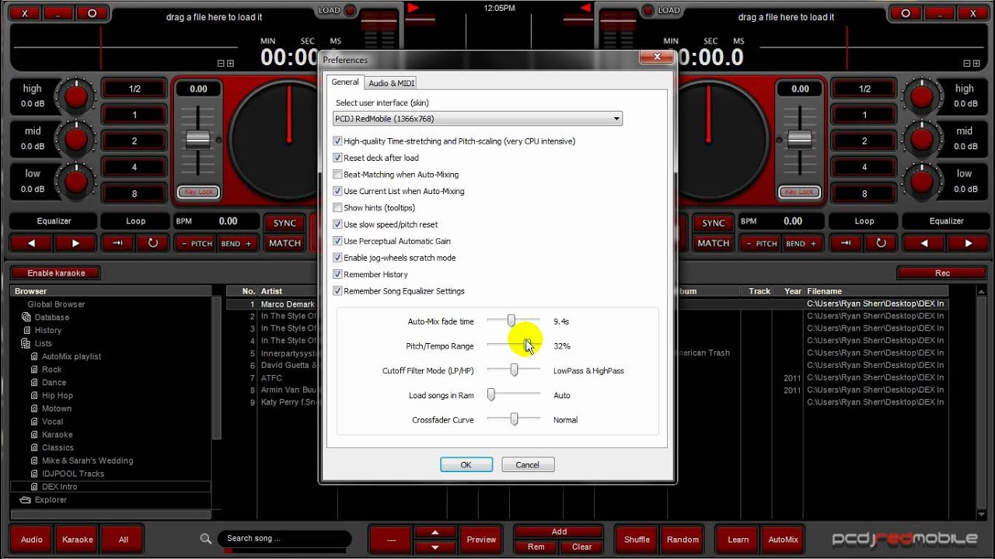
Task: Toggle Use slow speed/pitch reset
Action: coord(337,224)
